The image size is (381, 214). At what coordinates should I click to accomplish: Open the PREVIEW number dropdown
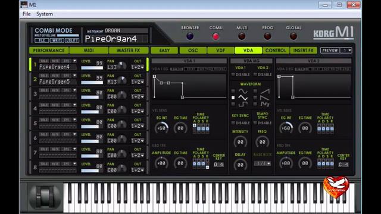346,50
